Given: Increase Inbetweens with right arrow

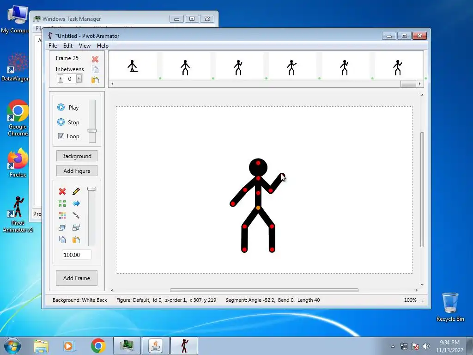Looking at the screenshot, I should [79, 79].
